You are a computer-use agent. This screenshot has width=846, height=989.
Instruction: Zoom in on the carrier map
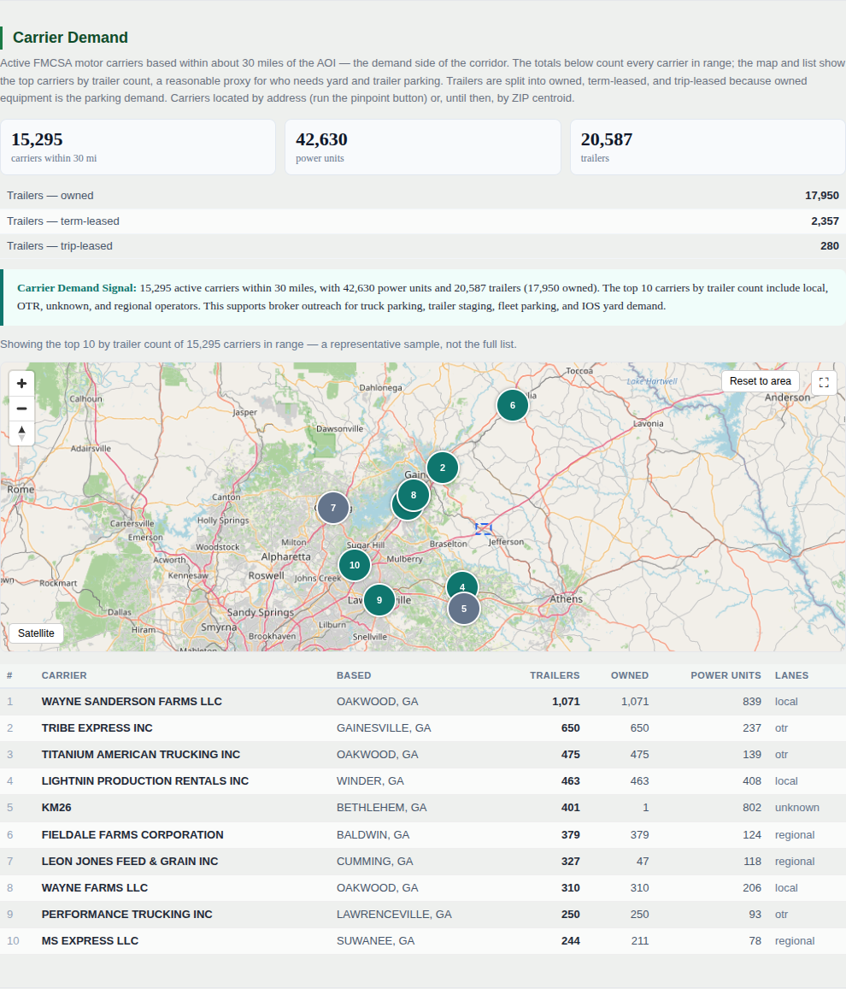21,384
